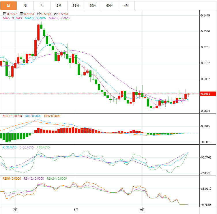Open the 15分 timeframe tab
The height and width of the screenshot is (214, 217).
(76, 5)
